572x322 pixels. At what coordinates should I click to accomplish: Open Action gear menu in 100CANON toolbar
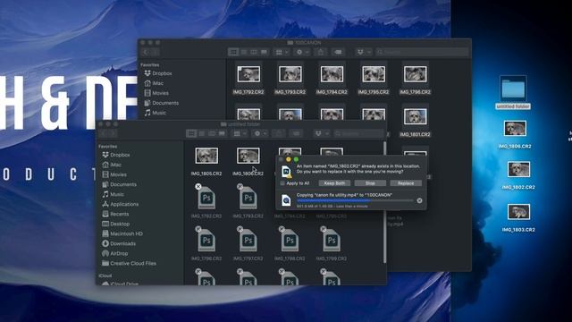tap(302, 52)
